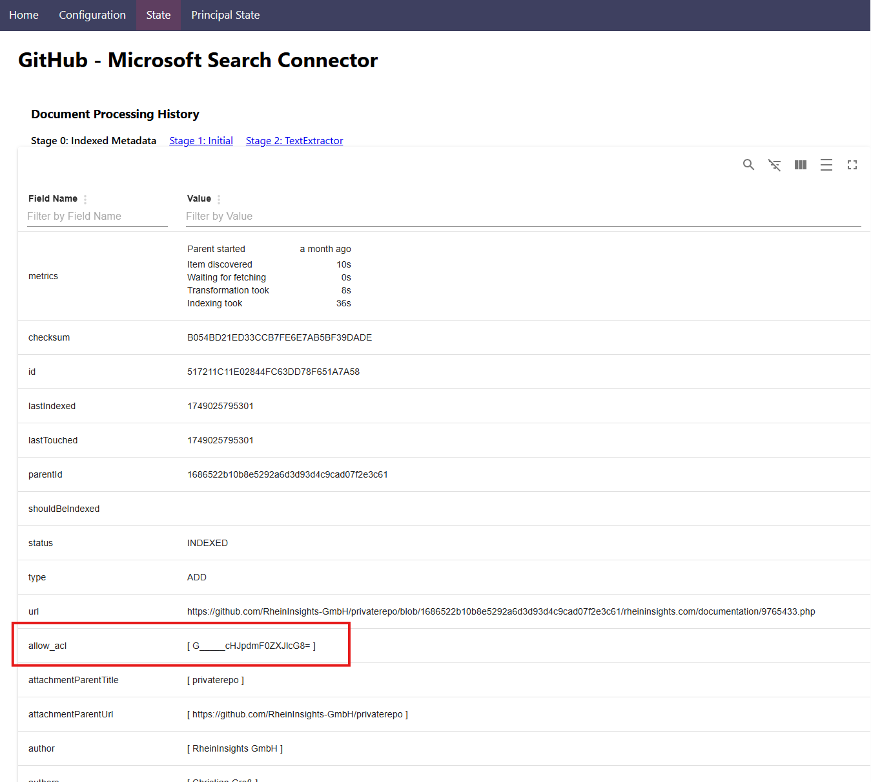The width and height of the screenshot is (871, 782).
Task: Focus the Filter by Value input
Action: point(523,217)
